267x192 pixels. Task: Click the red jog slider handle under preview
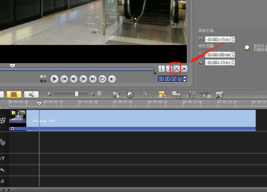(12, 66)
